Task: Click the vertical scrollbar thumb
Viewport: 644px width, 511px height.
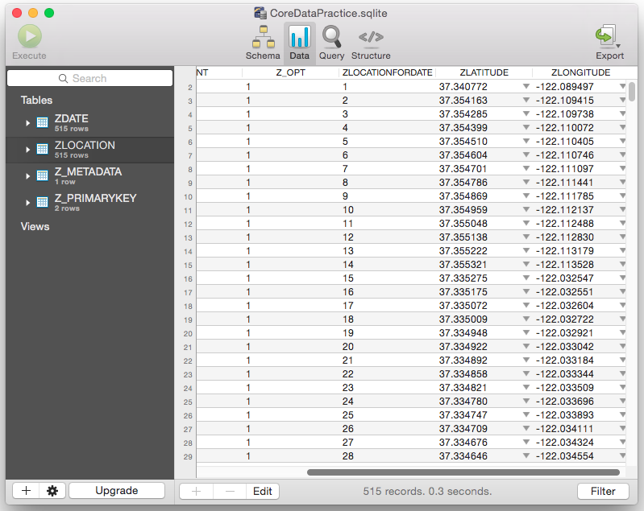Action: (x=632, y=92)
